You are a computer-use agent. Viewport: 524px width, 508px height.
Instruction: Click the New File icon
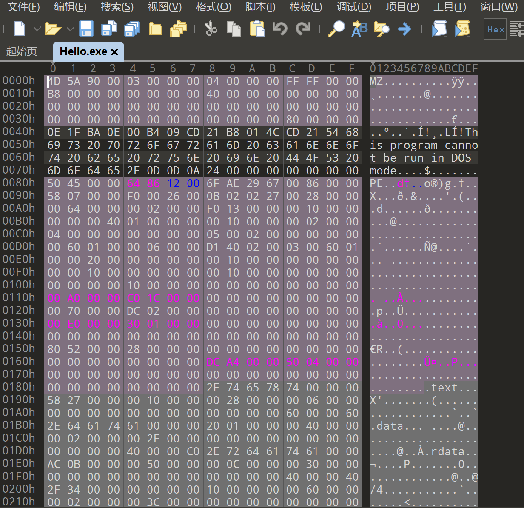coord(20,29)
